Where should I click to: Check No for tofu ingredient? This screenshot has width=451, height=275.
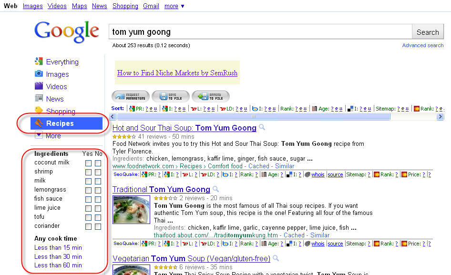pos(98,217)
